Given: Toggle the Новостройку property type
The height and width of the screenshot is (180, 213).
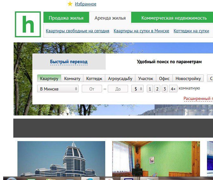Looking at the screenshot, I should click(188, 78).
